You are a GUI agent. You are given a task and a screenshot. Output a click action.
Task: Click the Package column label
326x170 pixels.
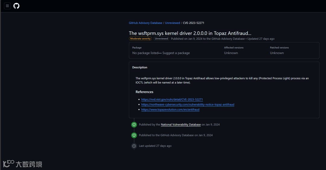(x=137, y=48)
